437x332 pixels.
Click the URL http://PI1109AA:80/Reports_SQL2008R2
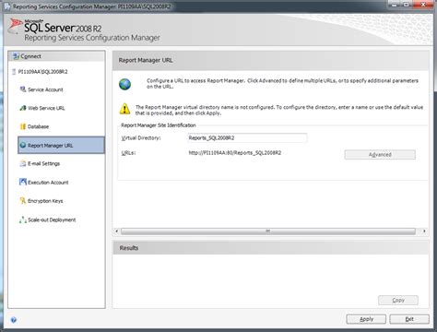(x=235, y=153)
